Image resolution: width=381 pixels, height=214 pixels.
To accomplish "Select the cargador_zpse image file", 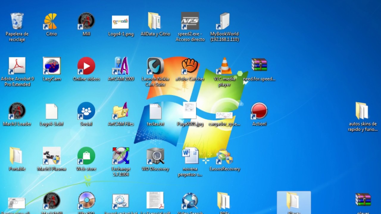I will pos(224,116).
